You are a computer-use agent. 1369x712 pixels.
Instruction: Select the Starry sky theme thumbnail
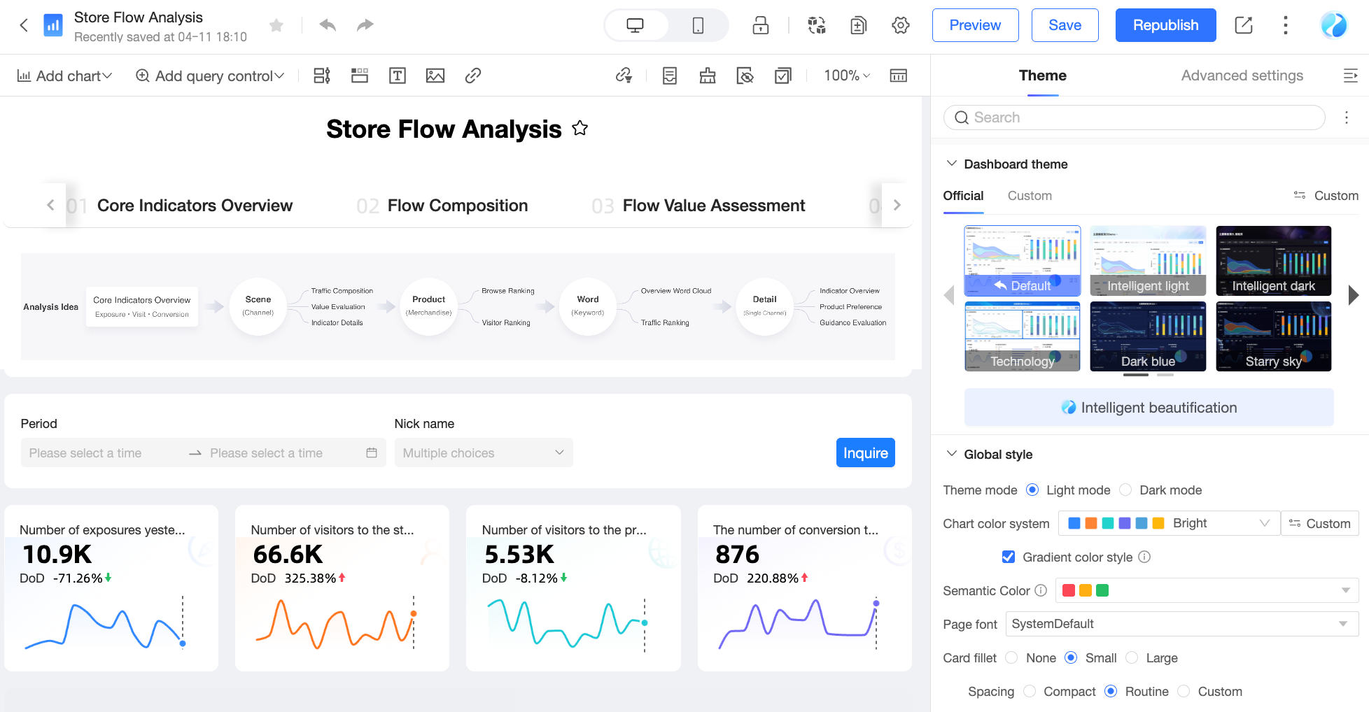tap(1273, 336)
